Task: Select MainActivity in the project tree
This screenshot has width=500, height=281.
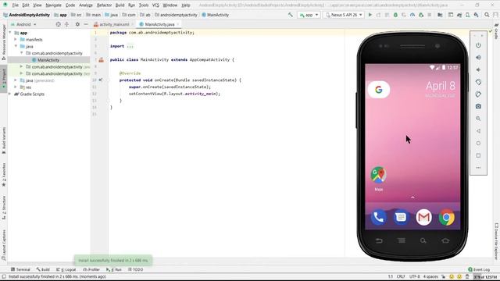Action: pyautogui.click(x=48, y=60)
